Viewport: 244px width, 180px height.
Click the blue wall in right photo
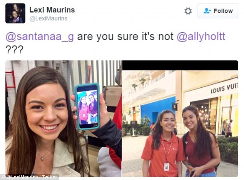click(158, 109)
